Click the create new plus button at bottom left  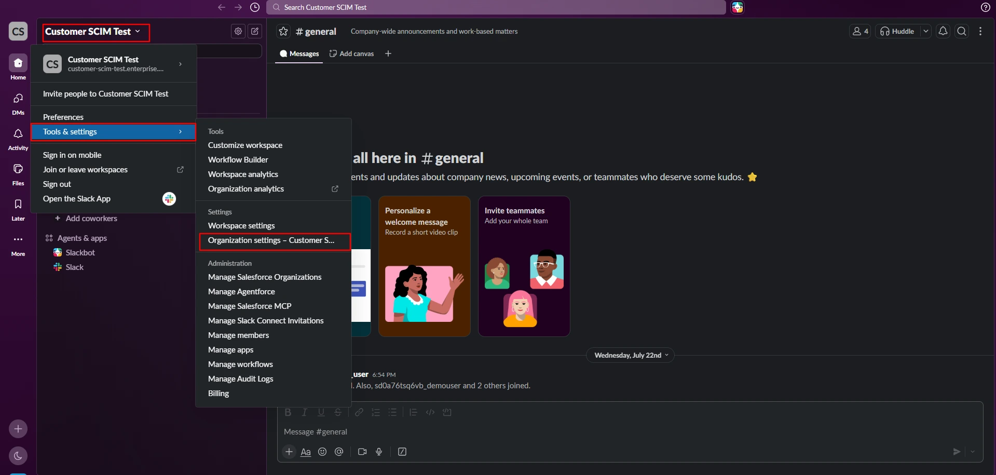(18, 429)
